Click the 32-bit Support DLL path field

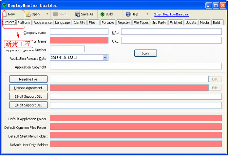tap(136, 96)
